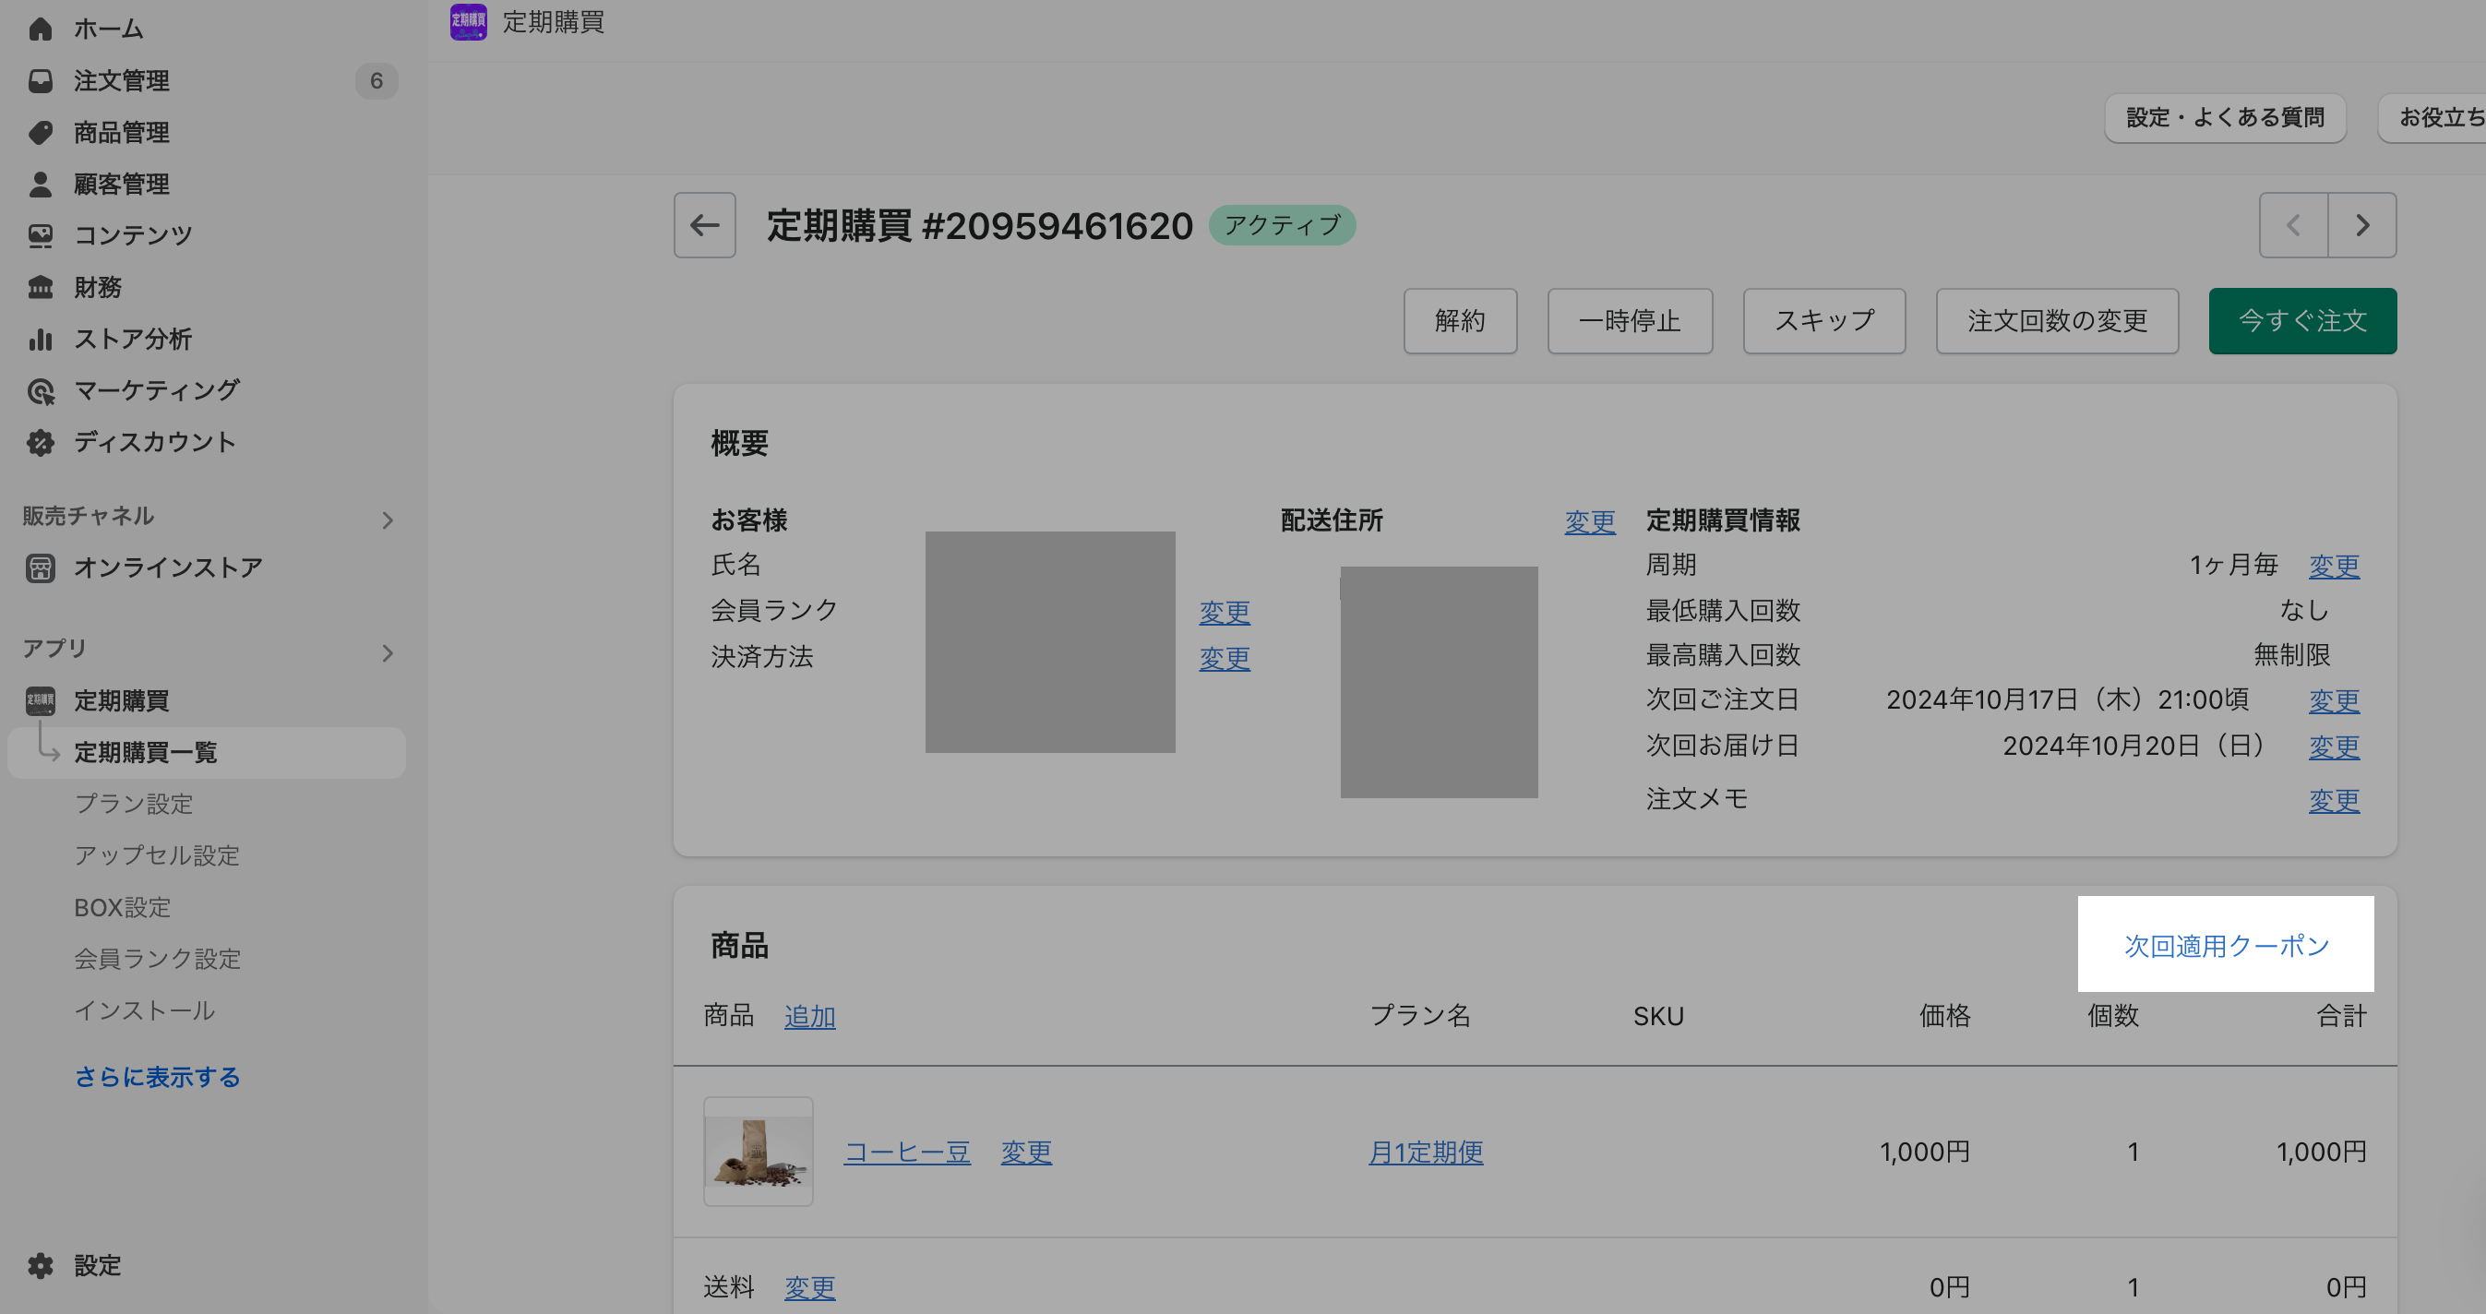
Task: Click the Home house icon in sidebar
Action: pyautogui.click(x=40, y=29)
